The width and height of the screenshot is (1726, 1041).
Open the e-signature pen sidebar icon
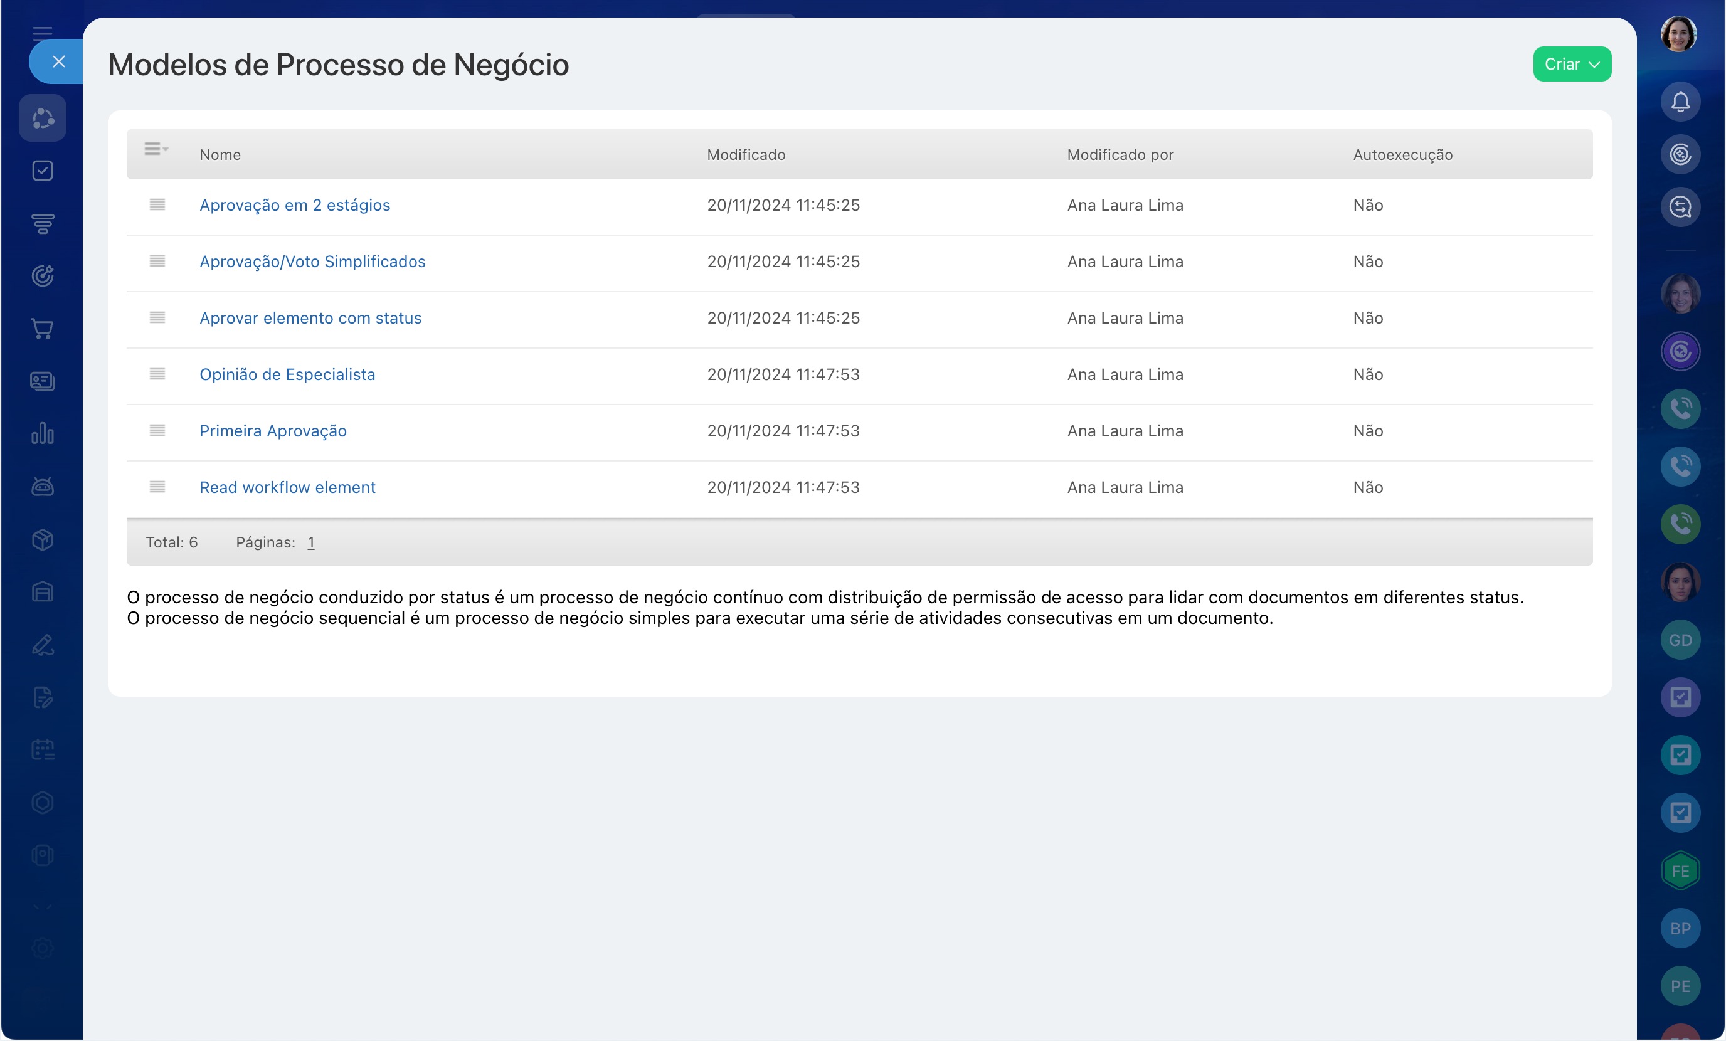(43, 645)
